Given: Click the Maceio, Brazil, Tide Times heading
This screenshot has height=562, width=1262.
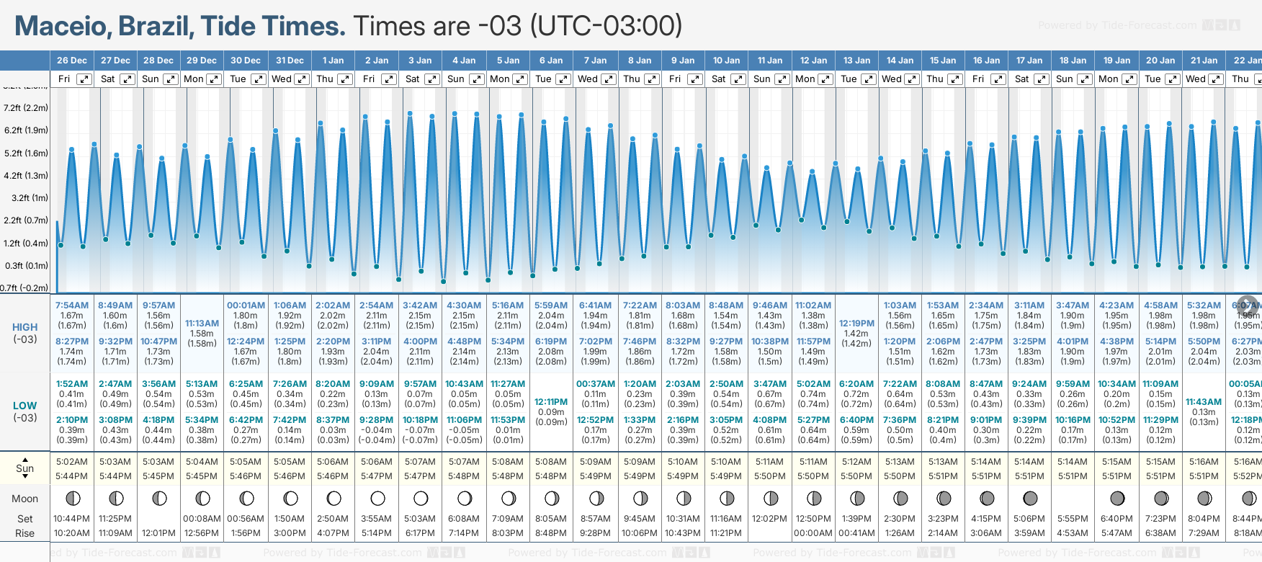Looking at the screenshot, I should 180,26.
